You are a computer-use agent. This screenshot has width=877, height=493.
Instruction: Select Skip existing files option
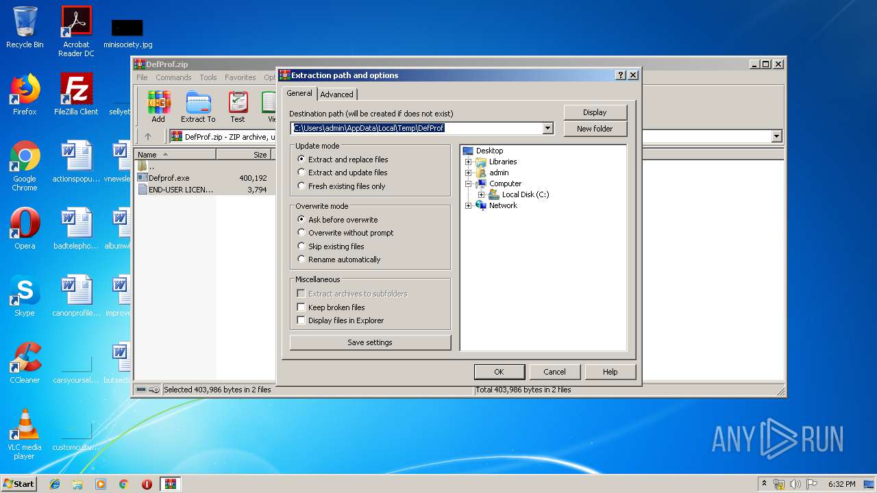[x=331, y=246]
